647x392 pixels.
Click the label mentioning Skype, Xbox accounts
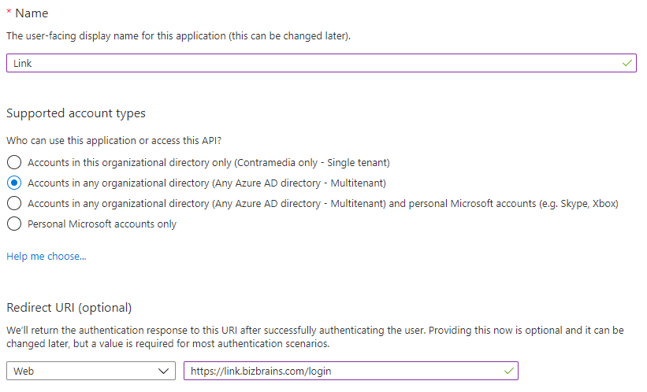(x=323, y=204)
